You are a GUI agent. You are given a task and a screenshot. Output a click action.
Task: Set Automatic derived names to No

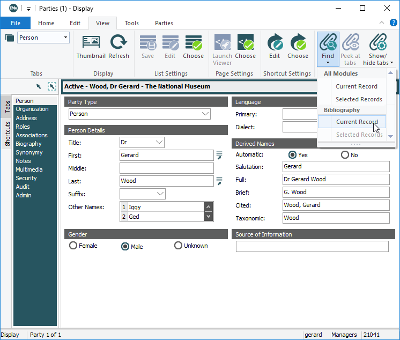click(345, 155)
